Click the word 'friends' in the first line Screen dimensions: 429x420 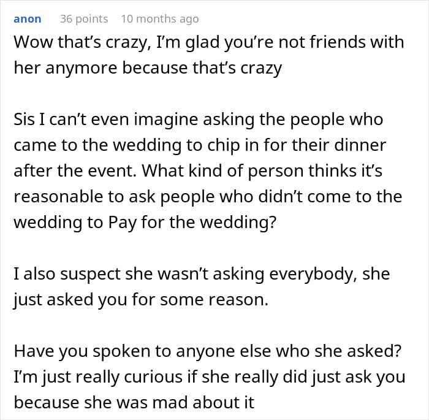click(x=336, y=42)
